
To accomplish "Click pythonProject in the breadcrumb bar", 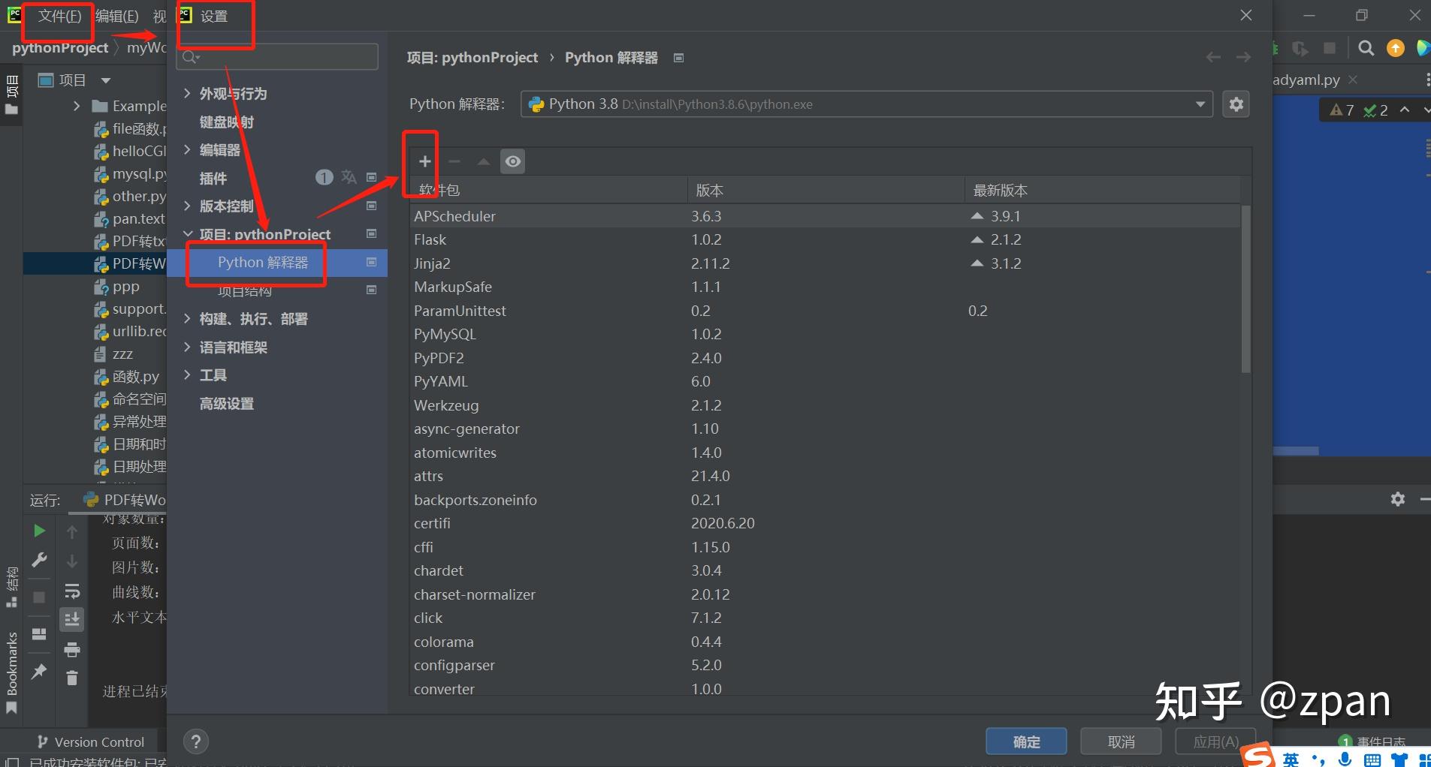I will click(x=60, y=47).
